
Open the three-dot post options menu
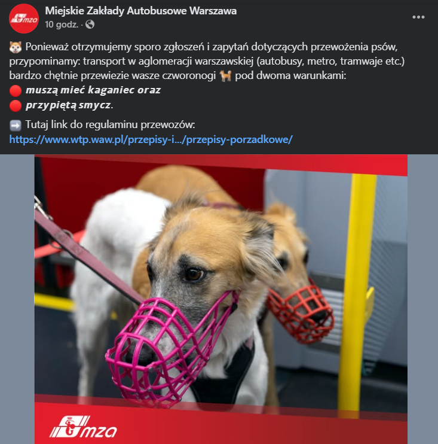click(418, 17)
